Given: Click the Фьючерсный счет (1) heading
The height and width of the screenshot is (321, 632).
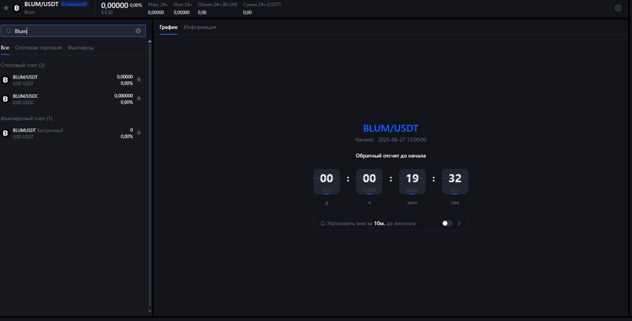Looking at the screenshot, I should point(26,119).
